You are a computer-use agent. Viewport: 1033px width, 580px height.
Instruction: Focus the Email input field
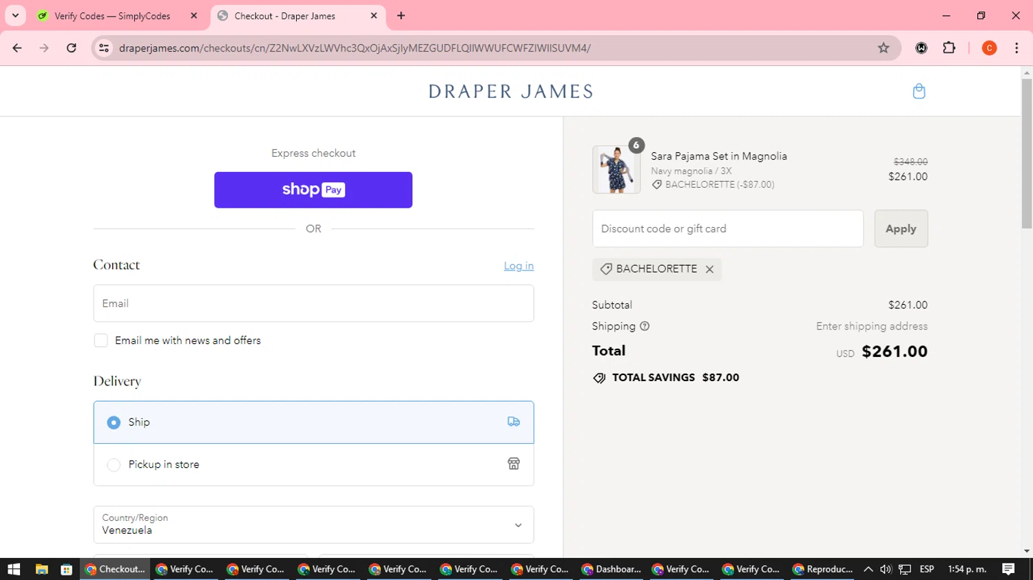coord(313,303)
